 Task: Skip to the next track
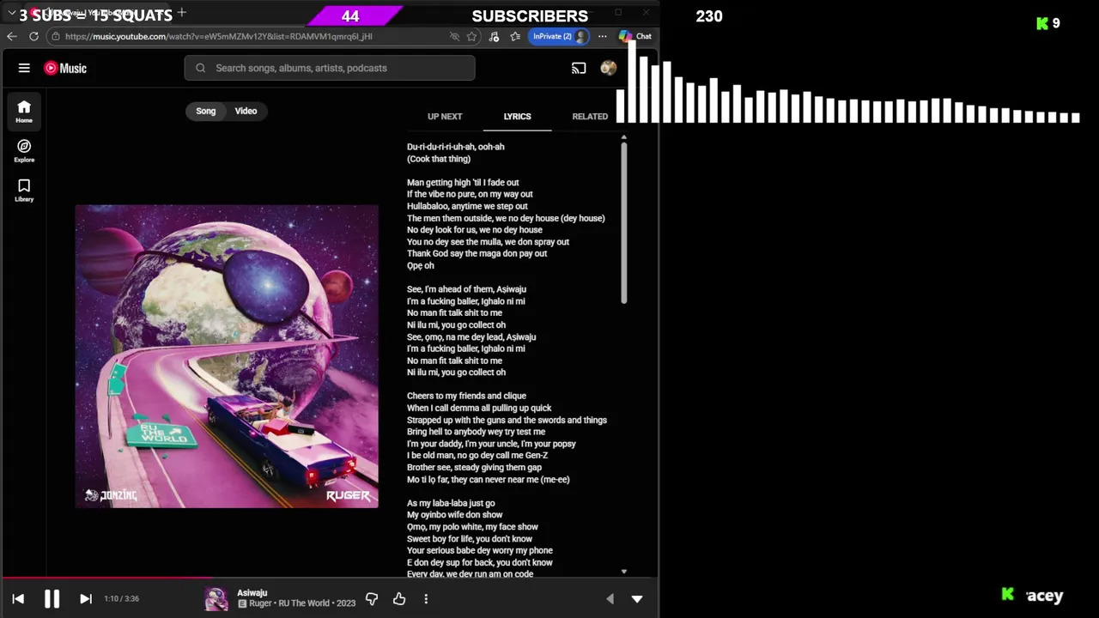click(x=86, y=599)
